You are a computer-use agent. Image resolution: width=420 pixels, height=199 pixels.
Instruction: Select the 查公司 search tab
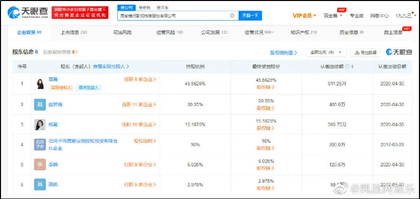126,8
